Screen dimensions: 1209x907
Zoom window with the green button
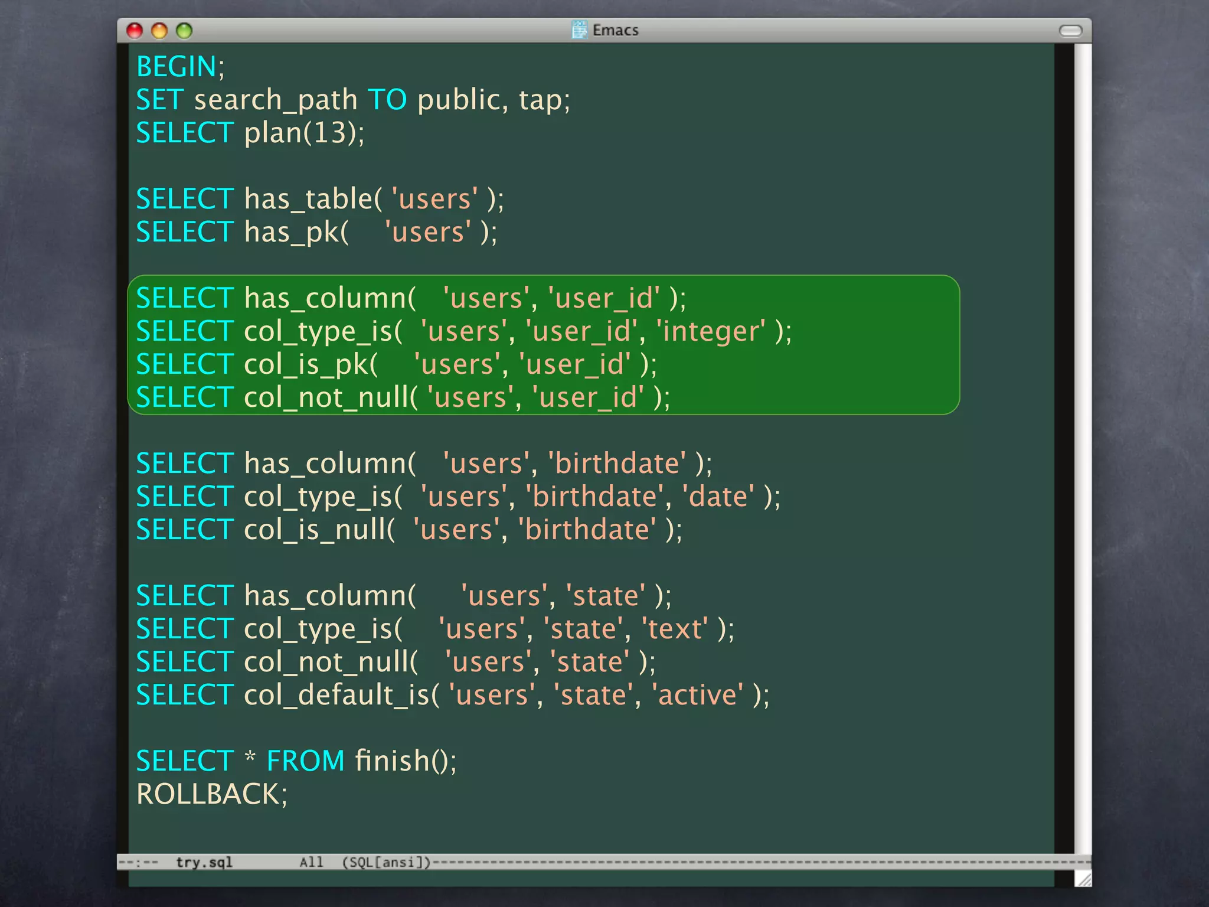[x=184, y=31]
